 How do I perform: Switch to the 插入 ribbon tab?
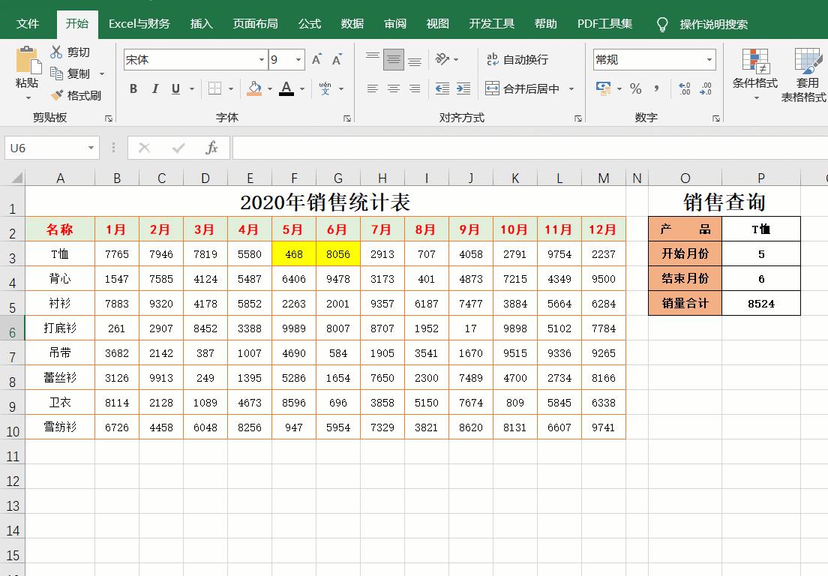click(x=201, y=23)
